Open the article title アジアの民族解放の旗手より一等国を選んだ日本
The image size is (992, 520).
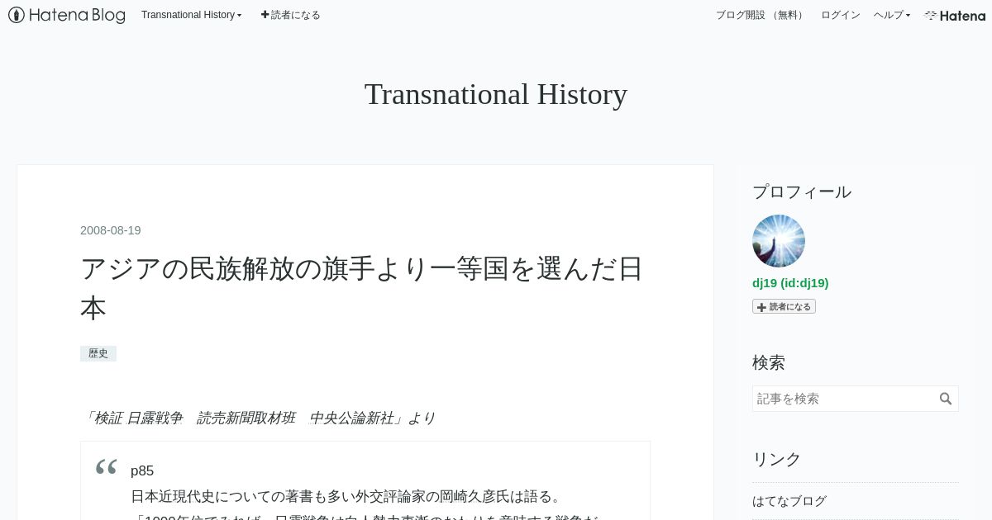362,288
